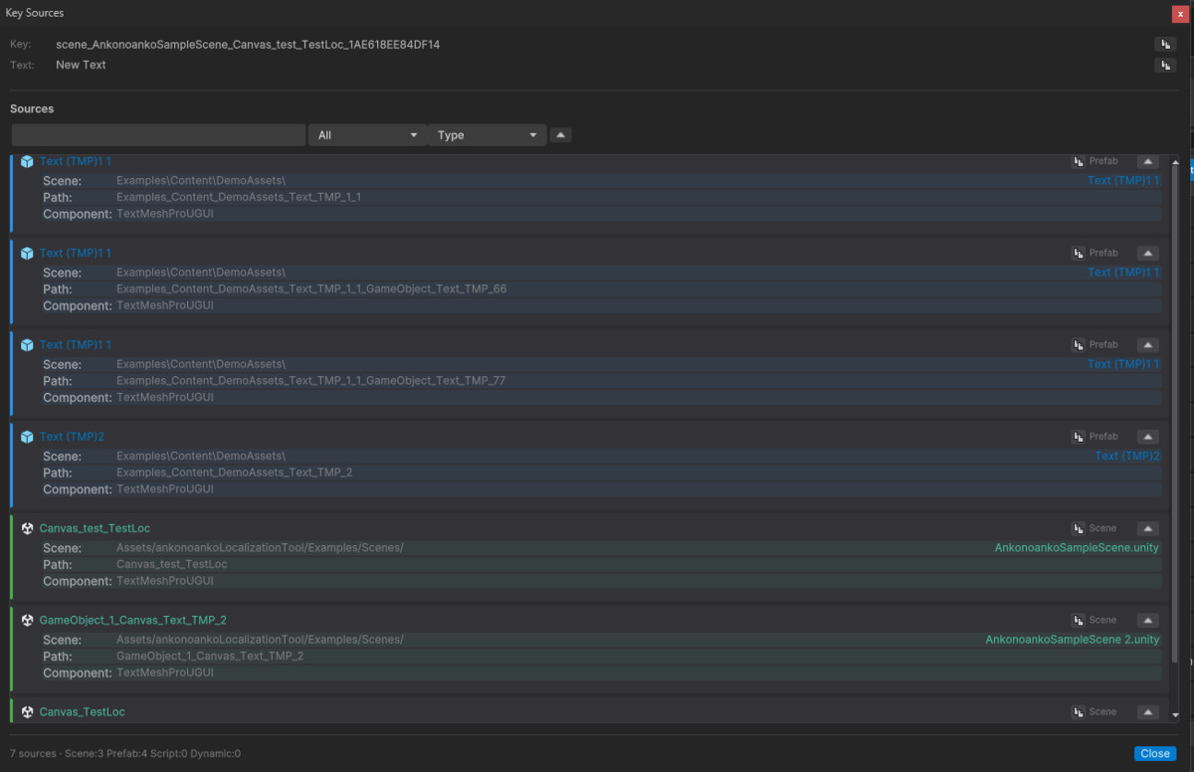Click copy icon of the Text (TMP)2 prefab entry
This screenshot has width=1194, height=772.
click(x=1078, y=436)
